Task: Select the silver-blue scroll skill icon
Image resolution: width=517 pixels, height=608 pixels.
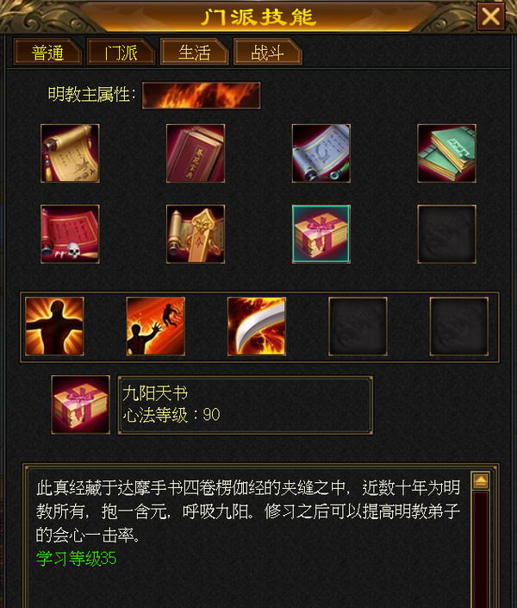Action: 321,154
